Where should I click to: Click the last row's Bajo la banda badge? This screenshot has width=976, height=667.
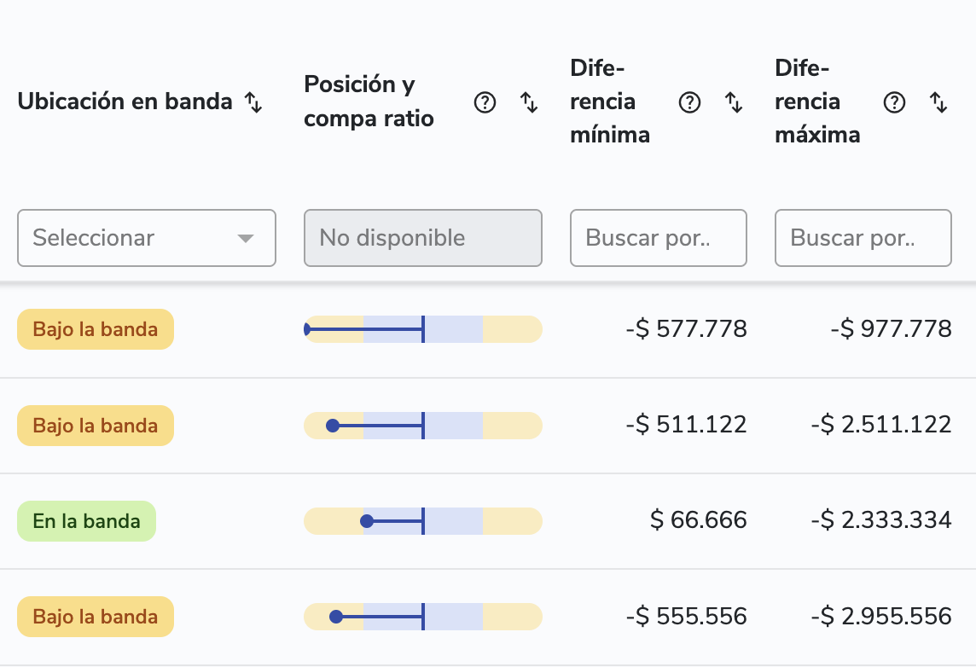pos(96,617)
